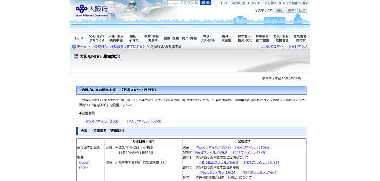Screen dimensions: 380x181
Task: Click 日時:平成30年4月2日(月曜日) text
Action: [130, 147]
